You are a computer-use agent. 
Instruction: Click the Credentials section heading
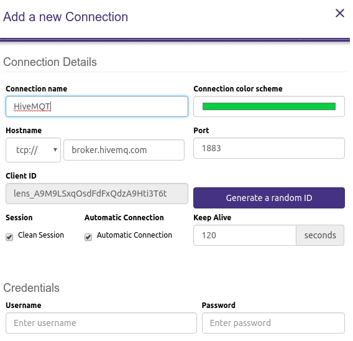tap(31, 288)
